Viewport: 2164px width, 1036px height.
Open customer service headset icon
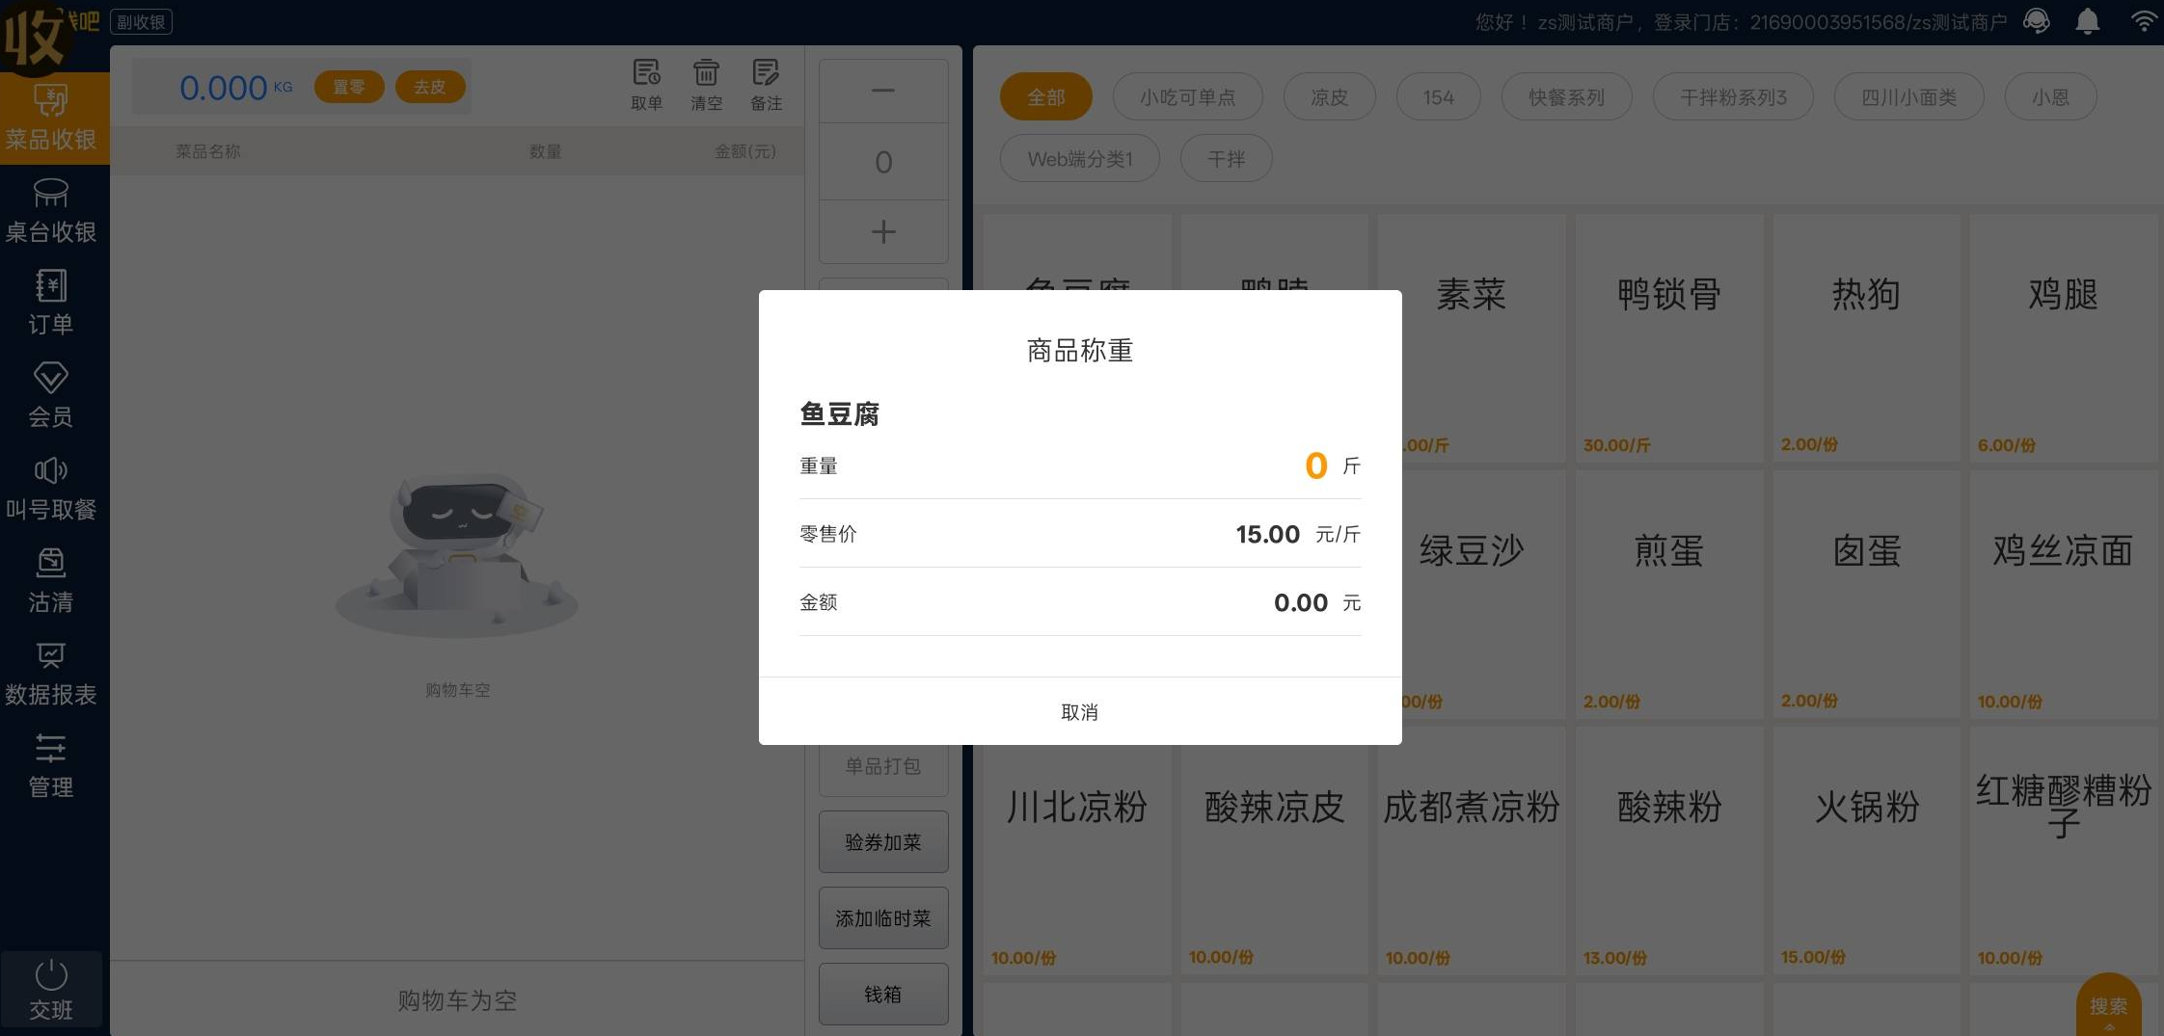[2037, 21]
